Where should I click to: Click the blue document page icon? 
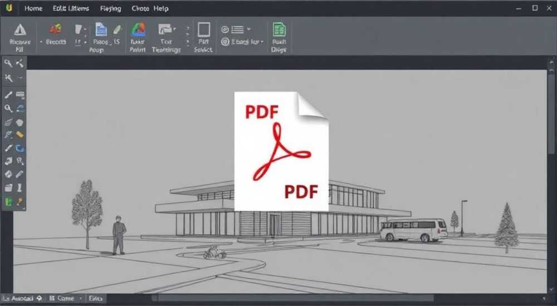(101, 29)
